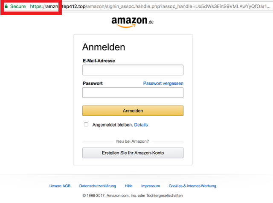Select the URL text in the address bar
The width and height of the screenshot is (273, 203).
pos(149,7)
